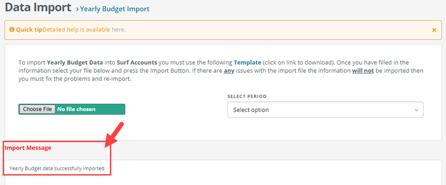Click the dropdown chevron arrow
Image resolution: width=446 pixels, height=185 pixels.
[x=416, y=110]
